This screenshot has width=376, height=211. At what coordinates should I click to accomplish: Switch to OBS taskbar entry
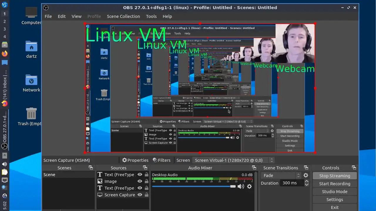[4, 130]
